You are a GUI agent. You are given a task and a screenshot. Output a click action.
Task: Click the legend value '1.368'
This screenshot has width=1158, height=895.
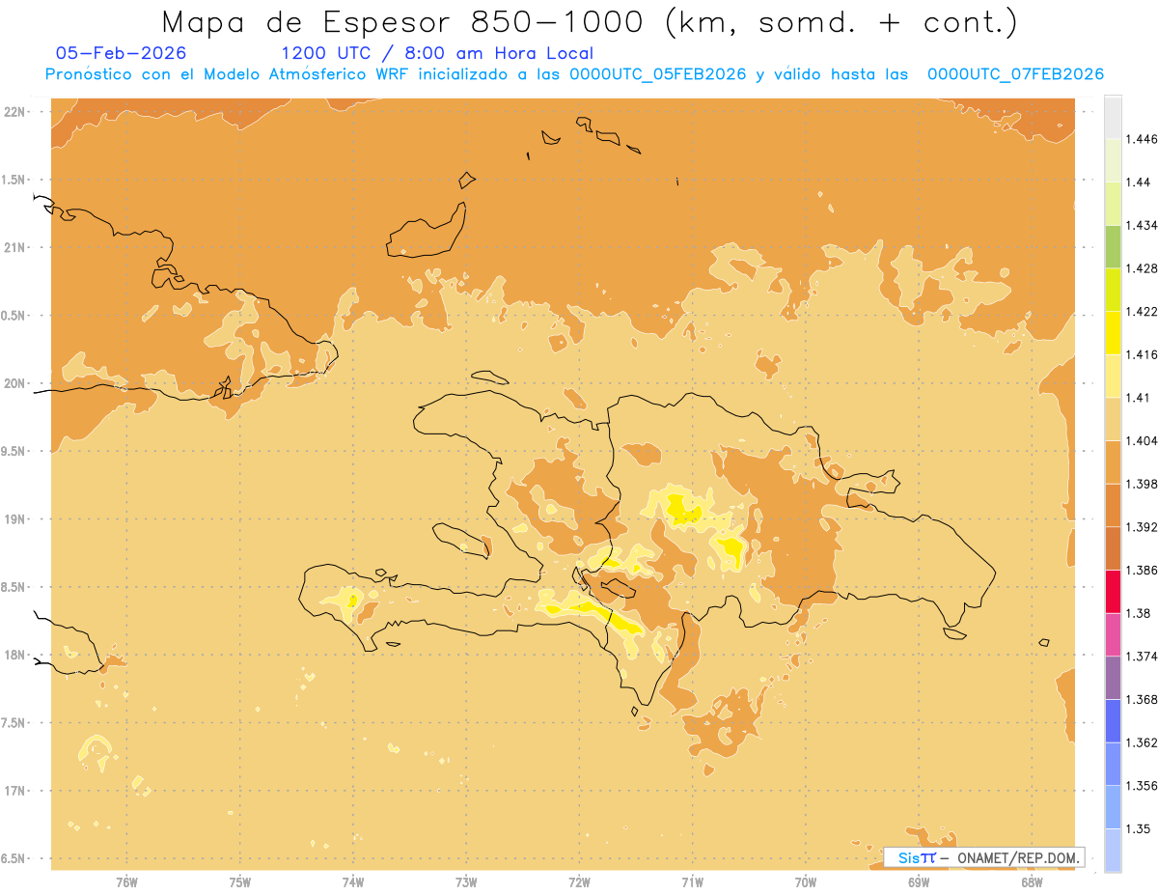(1143, 699)
